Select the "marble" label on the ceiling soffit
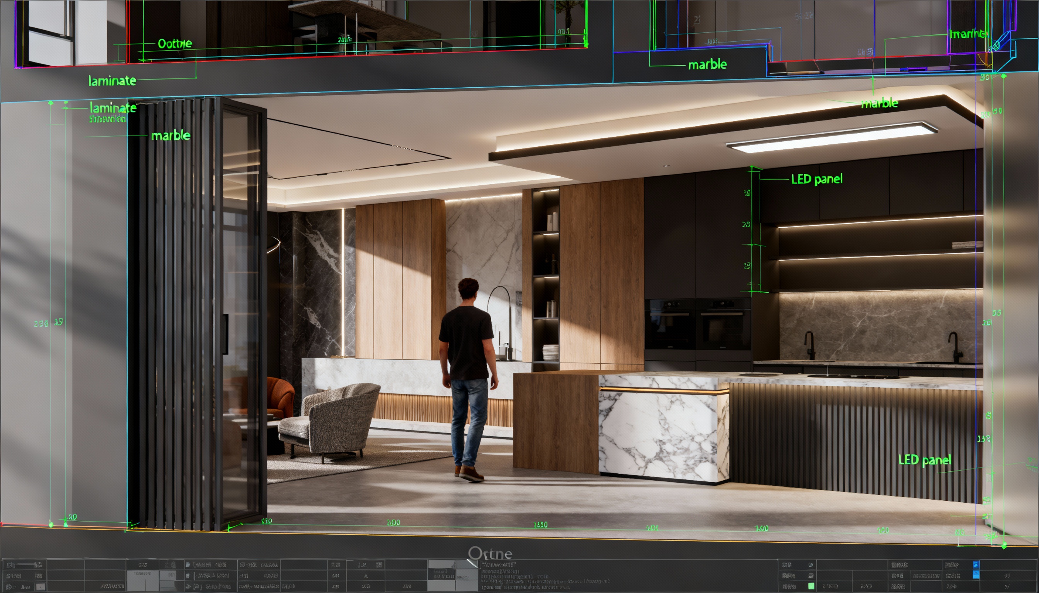1039x593 pixels. coord(879,103)
